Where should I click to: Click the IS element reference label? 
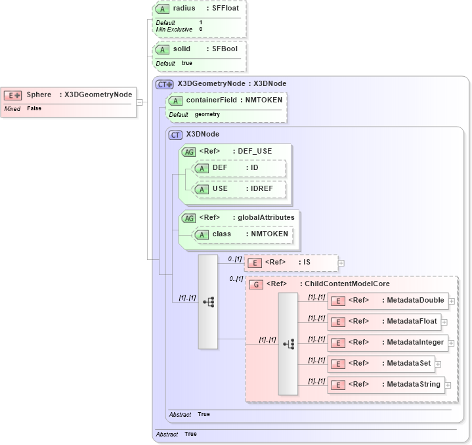[x=307, y=263]
